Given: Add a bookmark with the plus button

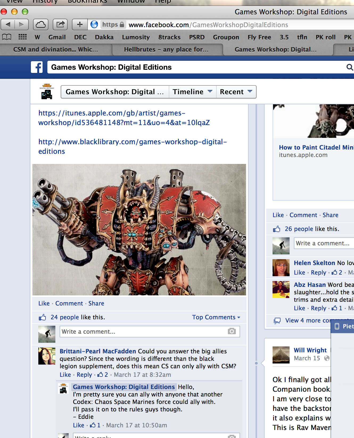Looking at the screenshot, I should pyautogui.click(x=80, y=24).
